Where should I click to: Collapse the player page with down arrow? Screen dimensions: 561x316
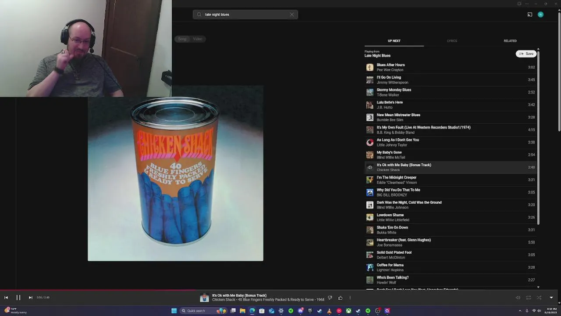pyautogui.click(x=551, y=298)
